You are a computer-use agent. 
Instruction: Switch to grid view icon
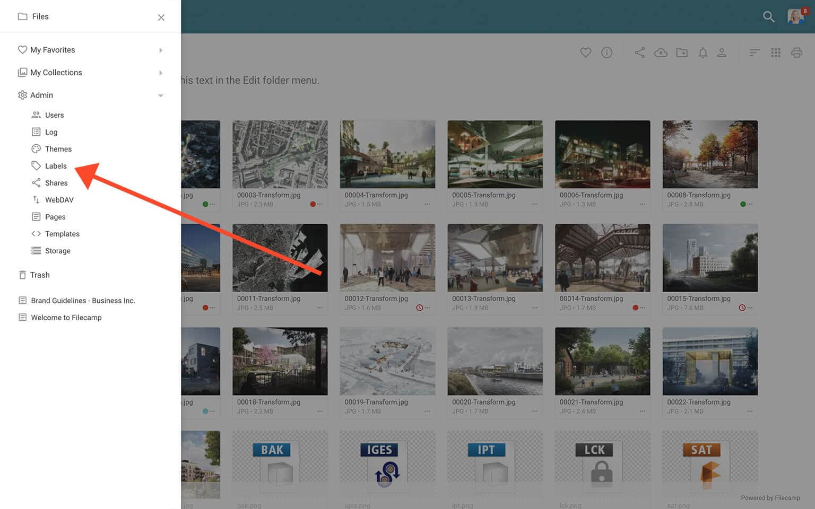click(776, 52)
